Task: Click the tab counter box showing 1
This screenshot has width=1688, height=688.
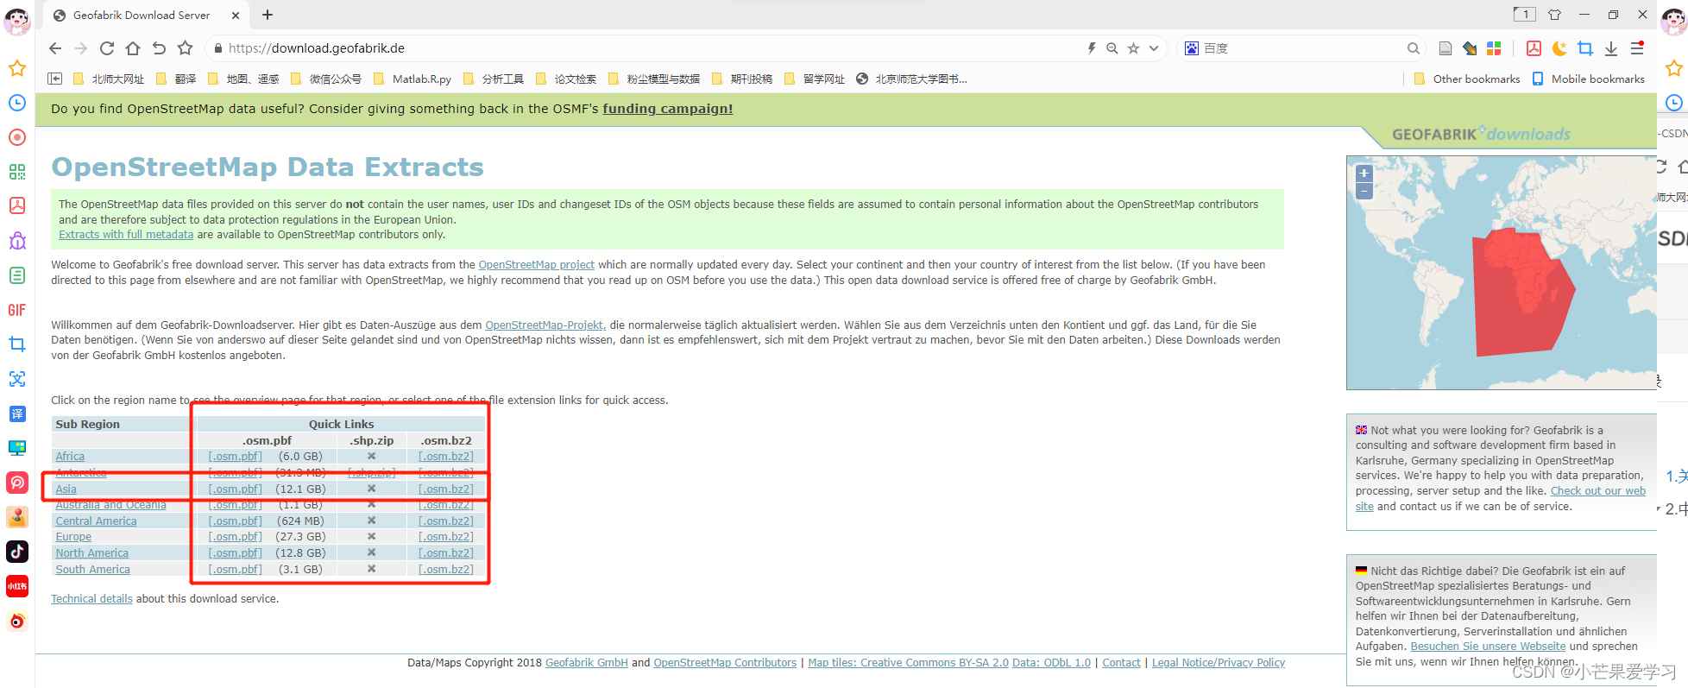Action: [x=1525, y=14]
